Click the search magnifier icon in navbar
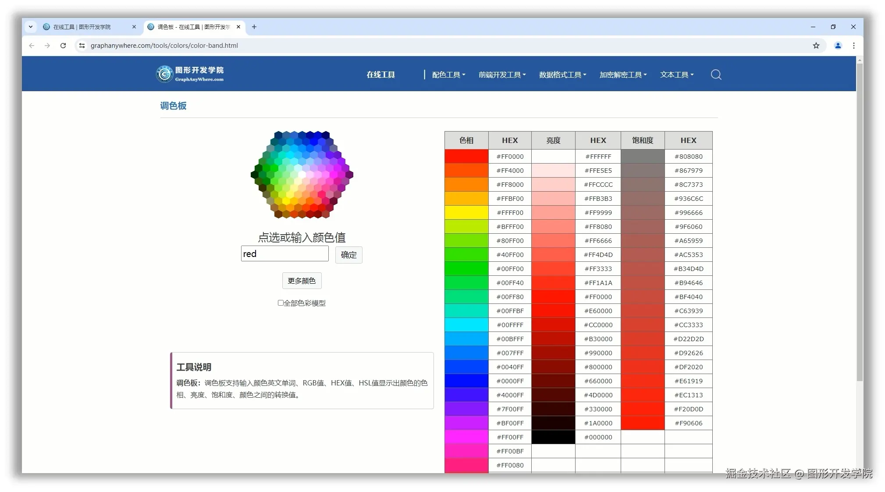Screen dimensions: 885x492 (x=716, y=75)
